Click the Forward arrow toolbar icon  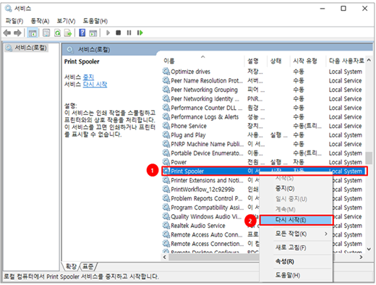pos(18,33)
